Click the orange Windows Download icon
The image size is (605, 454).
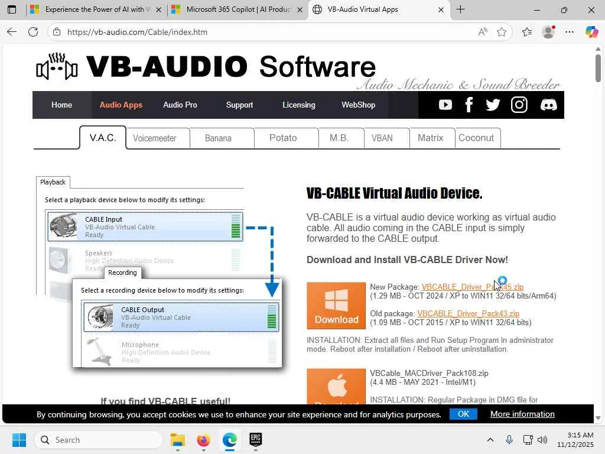tap(336, 306)
